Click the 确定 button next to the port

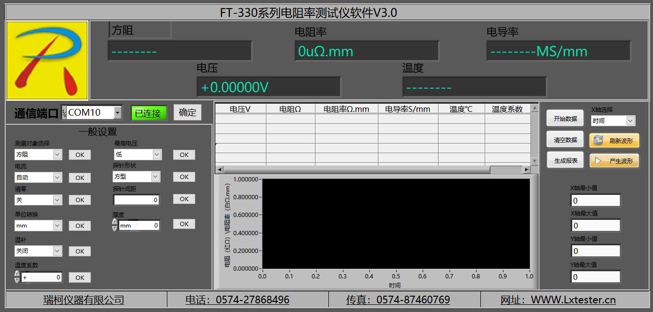[x=187, y=112]
